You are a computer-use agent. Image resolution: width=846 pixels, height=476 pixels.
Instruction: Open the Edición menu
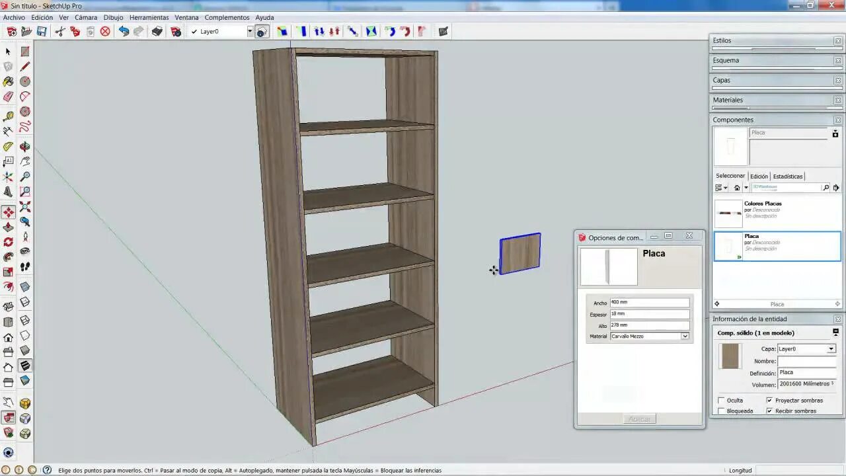[x=42, y=18]
